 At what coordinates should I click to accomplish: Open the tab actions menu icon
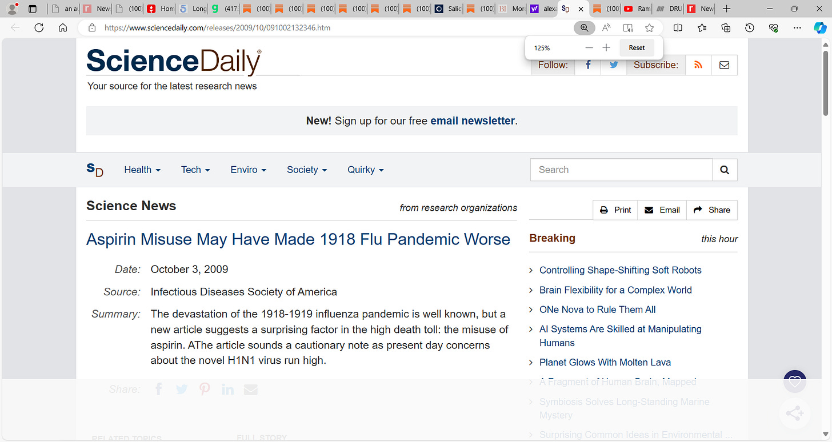click(33, 9)
